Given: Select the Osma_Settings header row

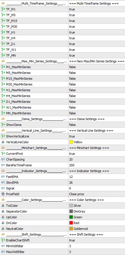Looking at the screenshot, I should (x=63, y=119).
